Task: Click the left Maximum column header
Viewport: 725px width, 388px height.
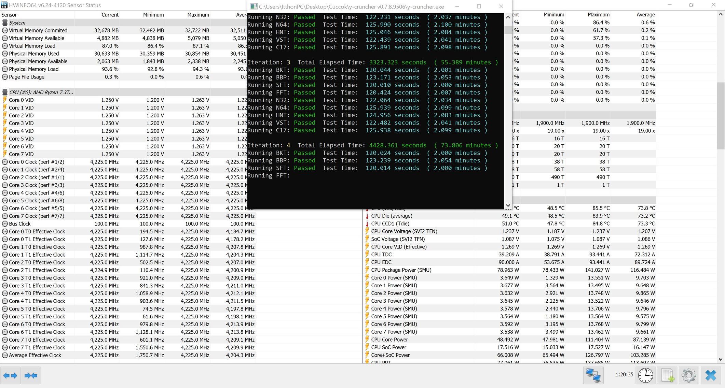Action: [x=188, y=15]
